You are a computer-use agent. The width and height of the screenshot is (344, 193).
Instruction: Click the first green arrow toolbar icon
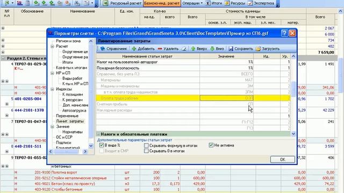[x=37, y=3]
